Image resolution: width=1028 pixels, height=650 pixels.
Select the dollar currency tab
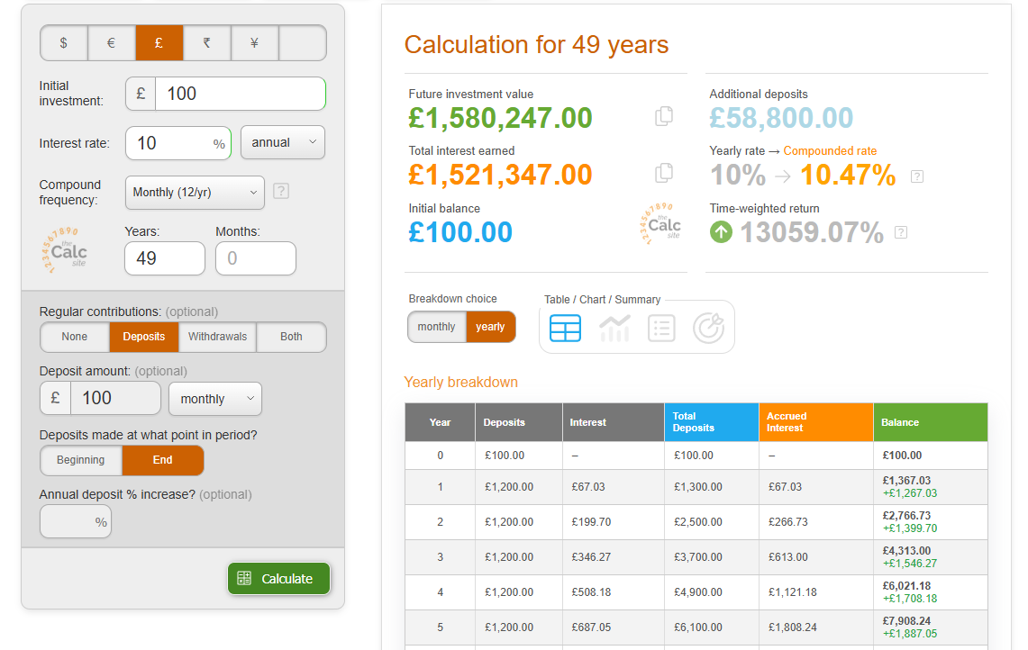[x=64, y=42]
